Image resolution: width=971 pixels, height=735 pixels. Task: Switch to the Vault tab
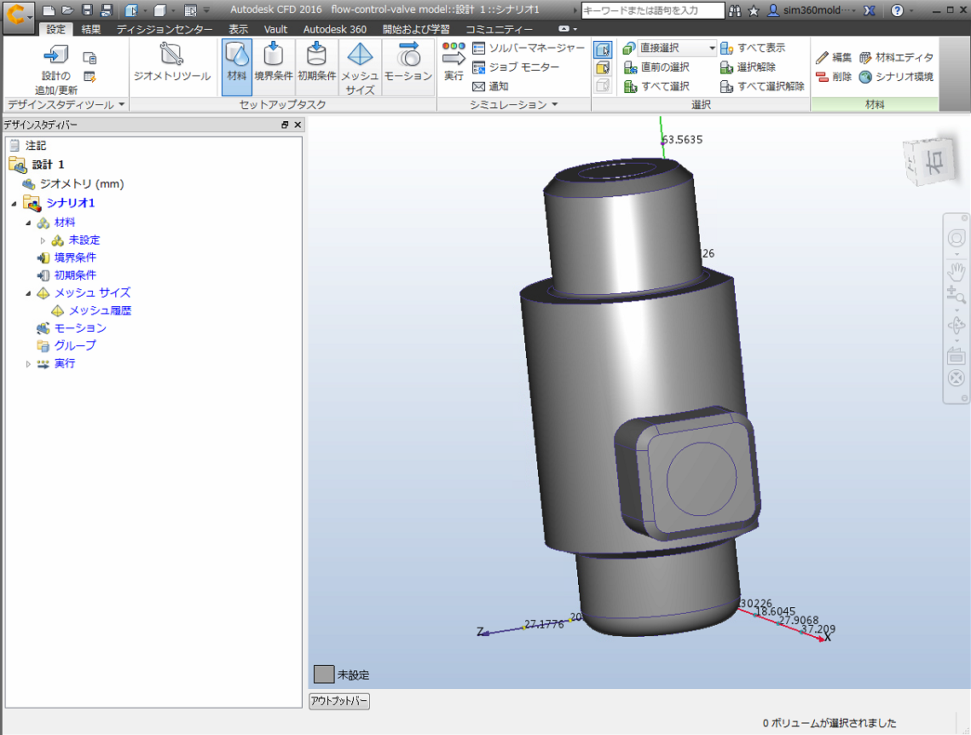click(x=275, y=29)
